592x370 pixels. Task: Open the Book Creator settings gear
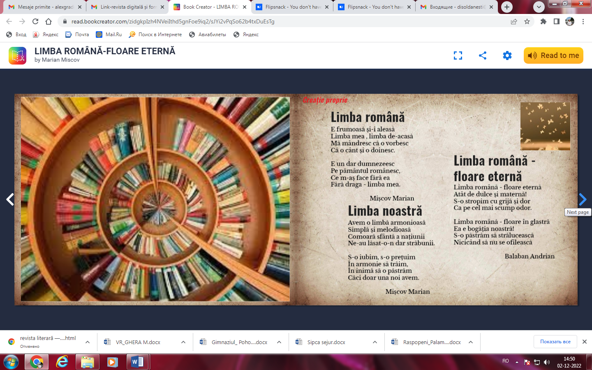point(507,55)
